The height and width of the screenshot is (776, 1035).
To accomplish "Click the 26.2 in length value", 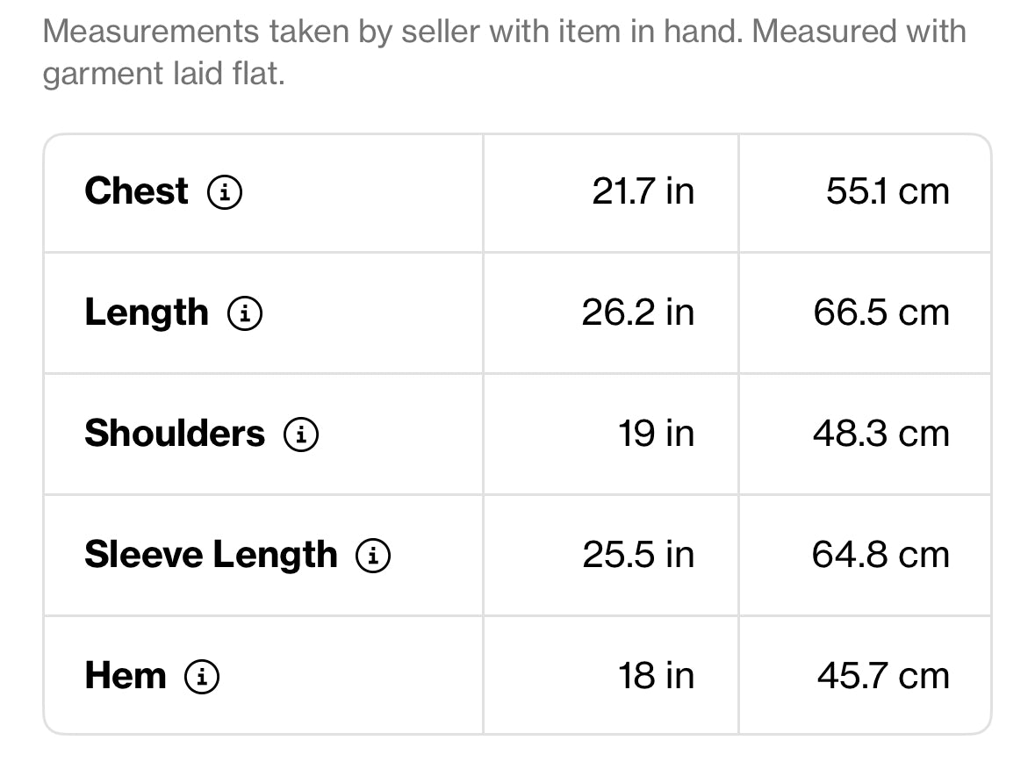I will 637,313.
